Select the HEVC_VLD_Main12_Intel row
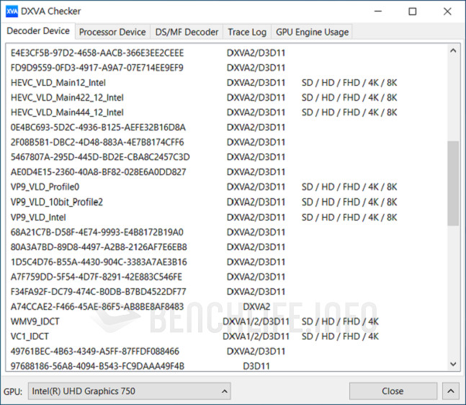Viewport: 466px width, 405px height. (48, 83)
